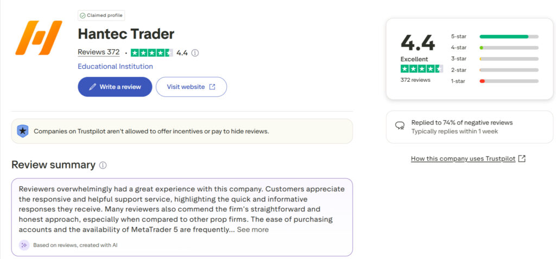The width and height of the screenshot is (556, 259).
Task: Click the green star rating beside Reviews 372
Action: (x=152, y=53)
